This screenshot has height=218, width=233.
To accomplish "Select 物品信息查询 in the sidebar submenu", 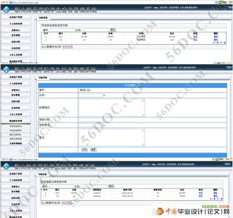I will (16, 131).
